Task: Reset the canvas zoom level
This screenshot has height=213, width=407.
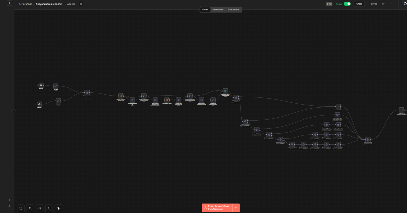Action: (x=49, y=208)
